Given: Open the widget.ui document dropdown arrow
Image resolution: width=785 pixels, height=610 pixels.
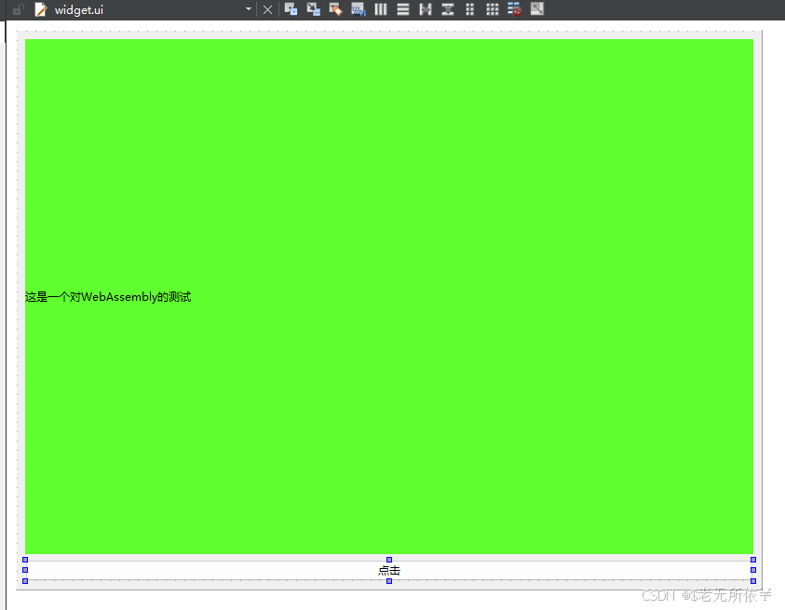Looking at the screenshot, I should tap(249, 9).
